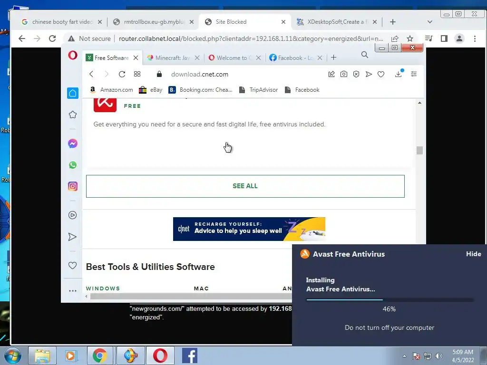Viewport: 487px width, 365px height.
Task: Show hidden system tray icons arrow
Action: click(404, 356)
